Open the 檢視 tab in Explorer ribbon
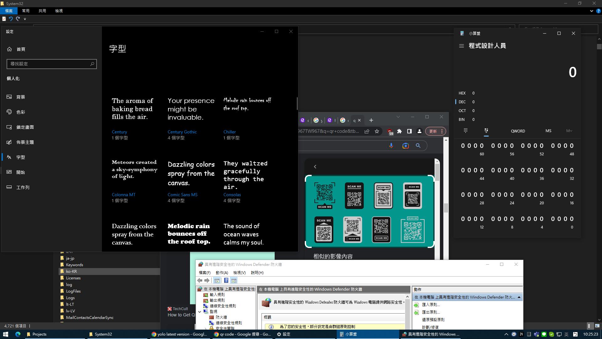 59,11
